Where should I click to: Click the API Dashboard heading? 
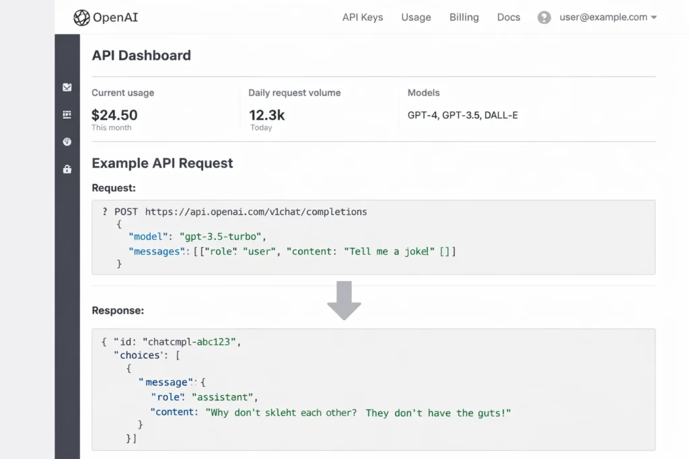click(141, 55)
